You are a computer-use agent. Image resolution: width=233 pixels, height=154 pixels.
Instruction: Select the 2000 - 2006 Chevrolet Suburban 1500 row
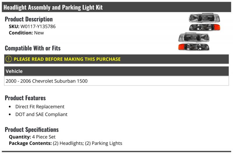coord(116,81)
